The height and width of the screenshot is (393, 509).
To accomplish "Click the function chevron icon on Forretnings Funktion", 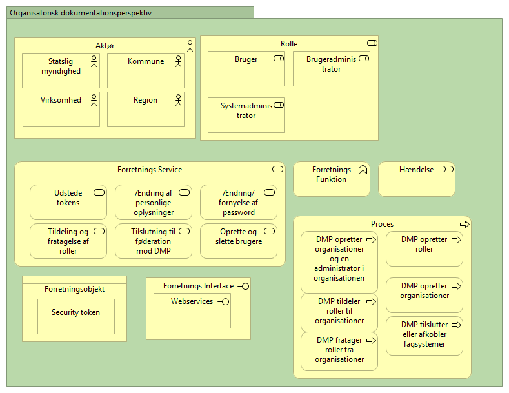I will coord(363,170).
